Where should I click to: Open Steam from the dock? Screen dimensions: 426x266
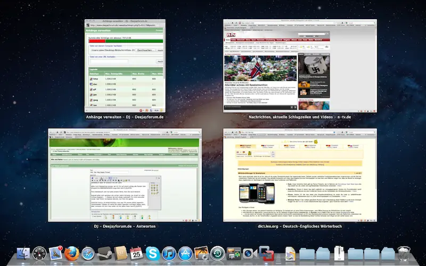point(104,254)
